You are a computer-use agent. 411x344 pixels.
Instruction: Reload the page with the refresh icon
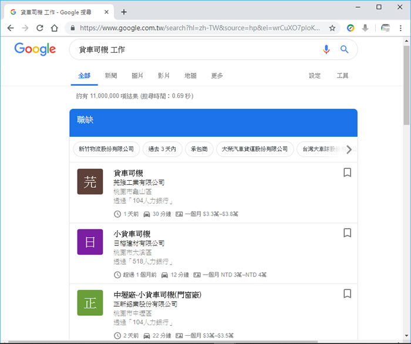[40, 28]
